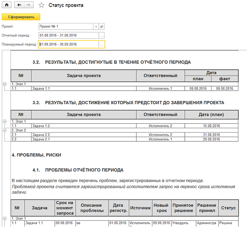Open the selected project card icon
Image resolution: width=247 pixels, height=227 pixels.
102,26
